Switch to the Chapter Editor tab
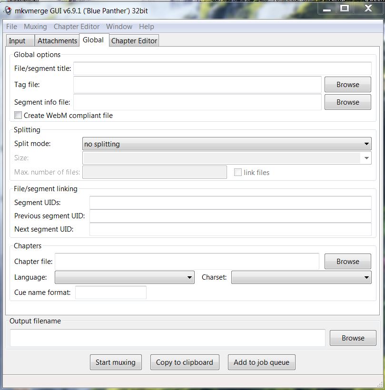Screen dimensions: 385x390 (x=134, y=40)
